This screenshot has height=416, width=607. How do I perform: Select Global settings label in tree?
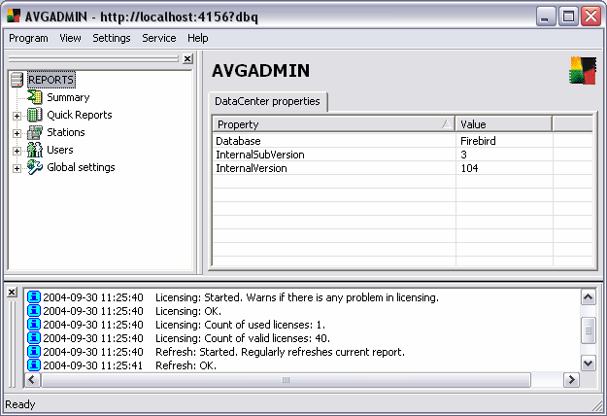(x=81, y=167)
